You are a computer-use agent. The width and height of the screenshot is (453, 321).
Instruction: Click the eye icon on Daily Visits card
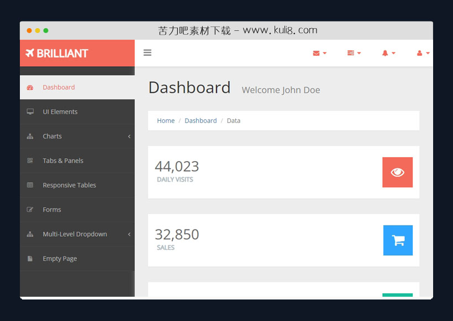pyautogui.click(x=397, y=172)
